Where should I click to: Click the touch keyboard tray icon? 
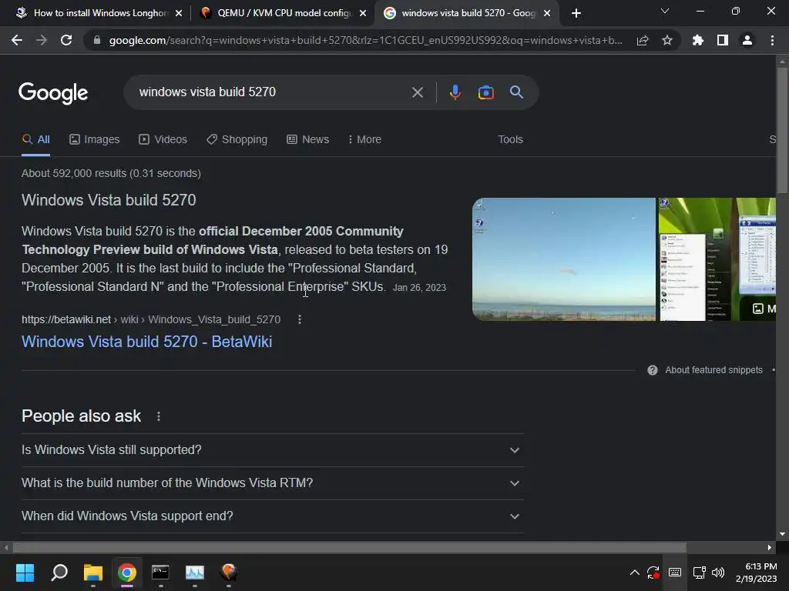coord(675,573)
